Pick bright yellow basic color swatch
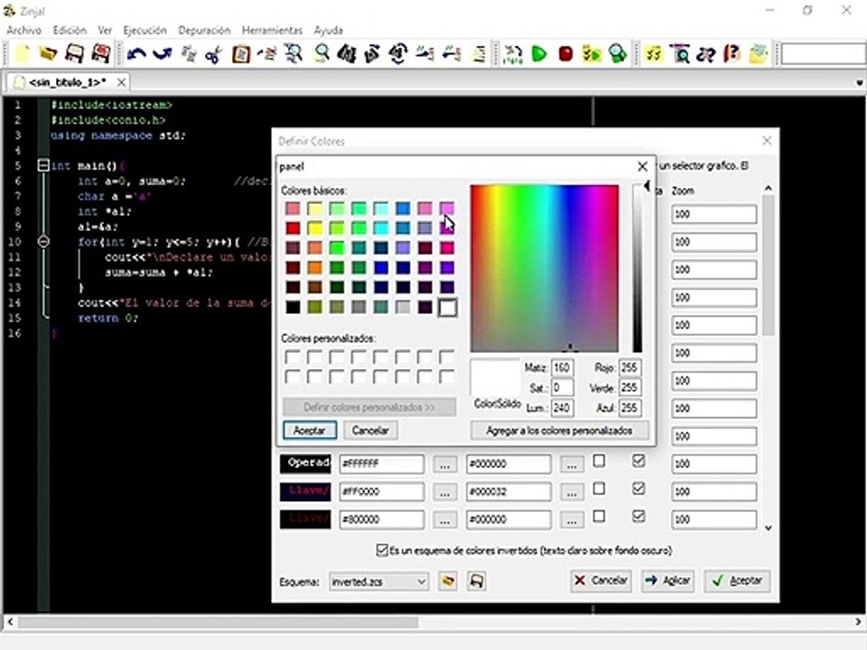The image size is (867, 650). (314, 227)
